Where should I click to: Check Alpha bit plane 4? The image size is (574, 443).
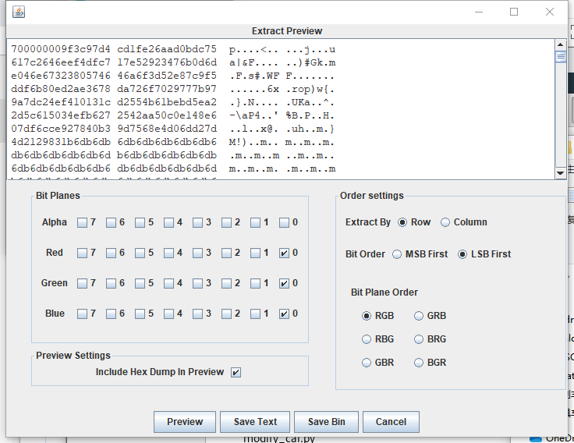[168, 222]
